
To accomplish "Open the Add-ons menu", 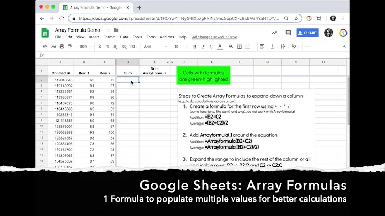I will (167, 37).
